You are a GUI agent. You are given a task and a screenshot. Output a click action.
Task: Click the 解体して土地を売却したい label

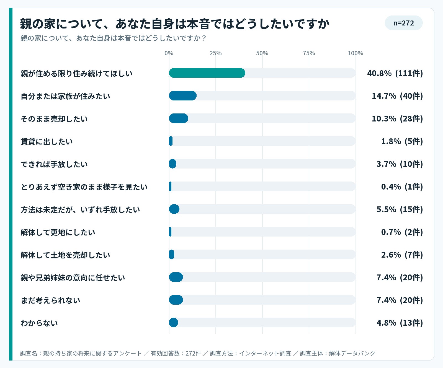tap(65, 255)
